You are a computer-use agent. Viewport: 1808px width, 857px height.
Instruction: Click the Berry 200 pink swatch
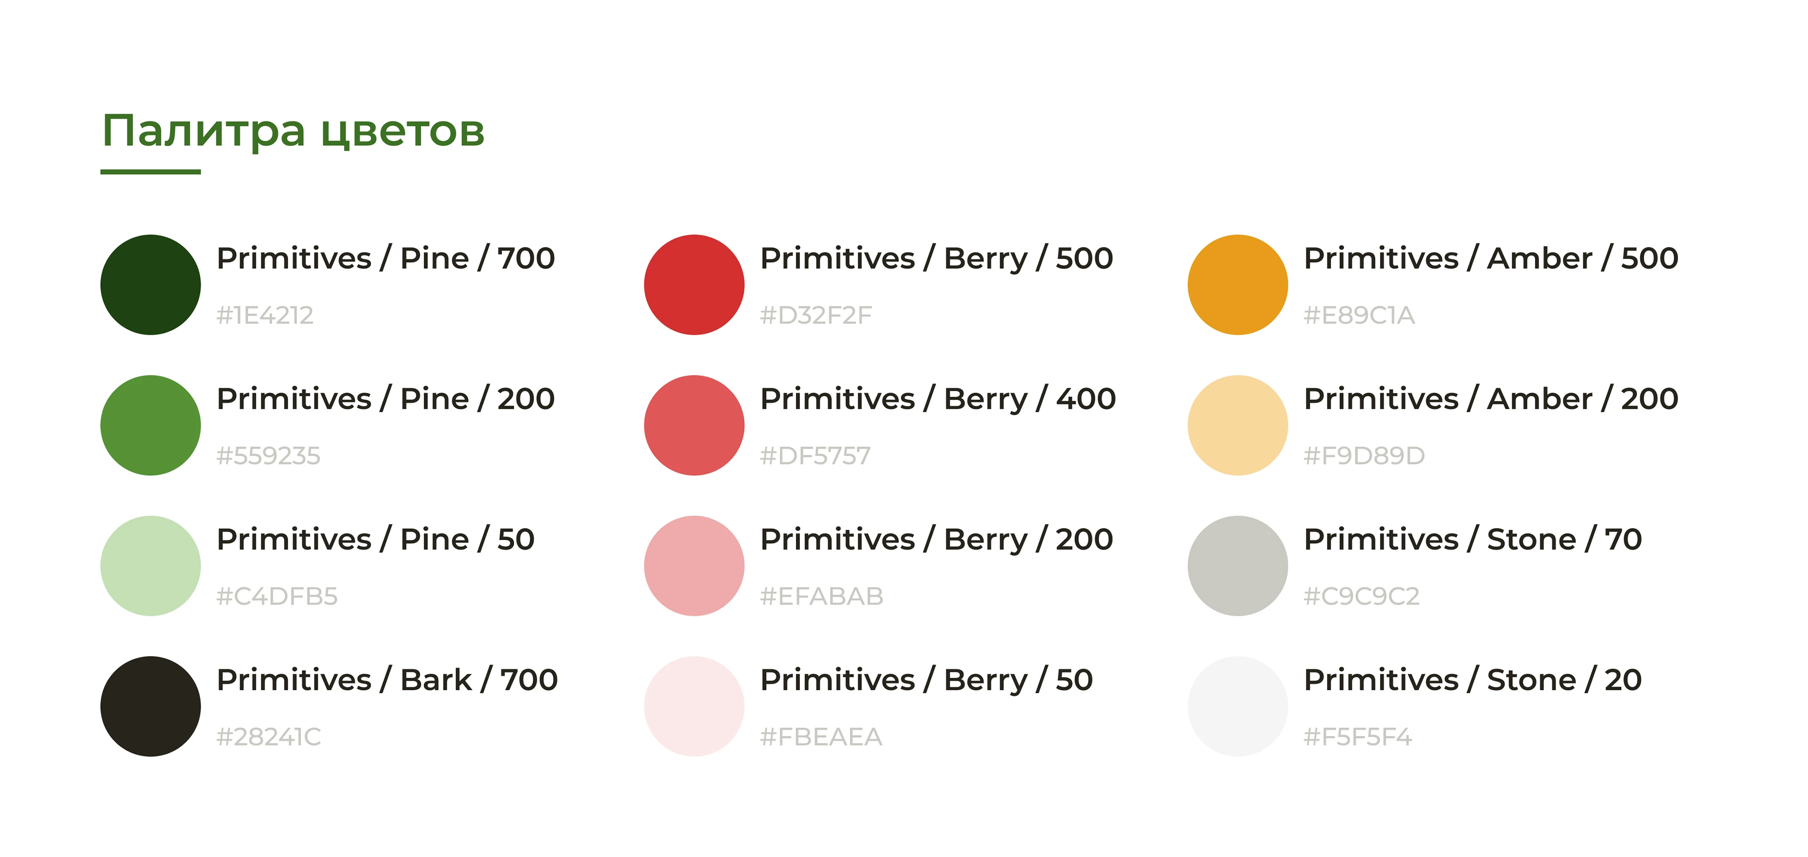click(694, 565)
